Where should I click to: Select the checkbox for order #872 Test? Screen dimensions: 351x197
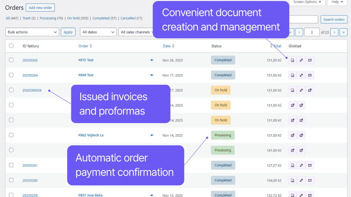coord(11,60)
